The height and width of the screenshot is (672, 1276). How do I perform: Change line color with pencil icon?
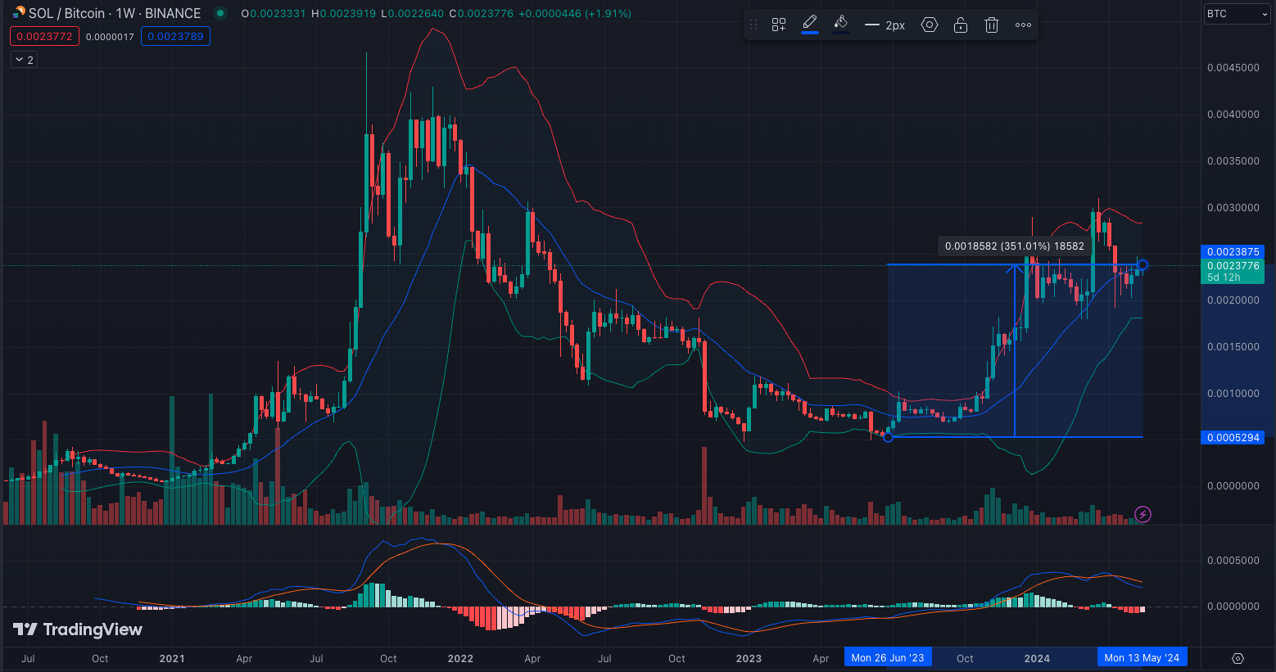810,24
